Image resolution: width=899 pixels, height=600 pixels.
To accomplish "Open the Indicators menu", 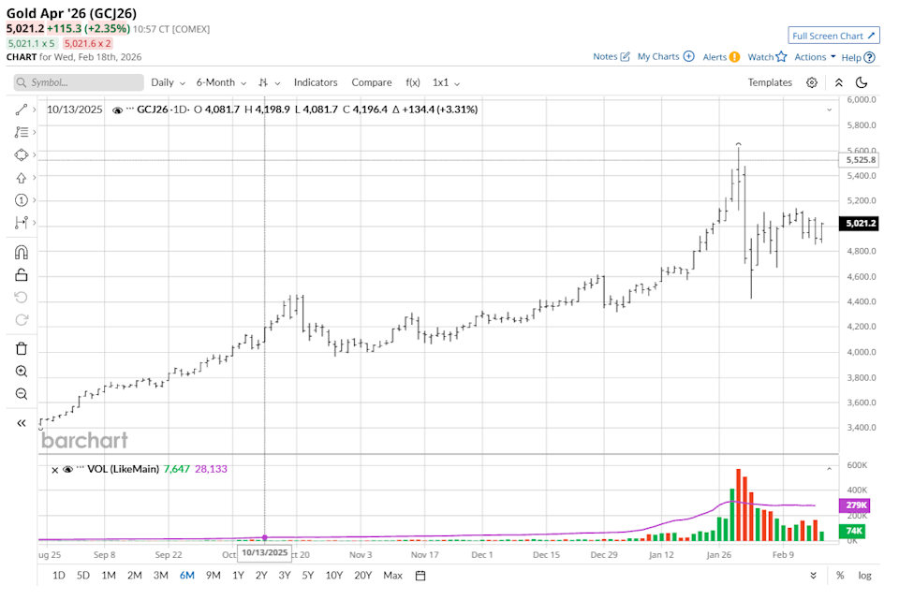I will pos(316,82).
